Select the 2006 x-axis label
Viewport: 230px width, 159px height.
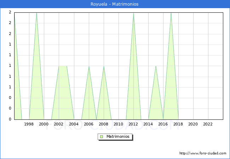pos(88,124)
